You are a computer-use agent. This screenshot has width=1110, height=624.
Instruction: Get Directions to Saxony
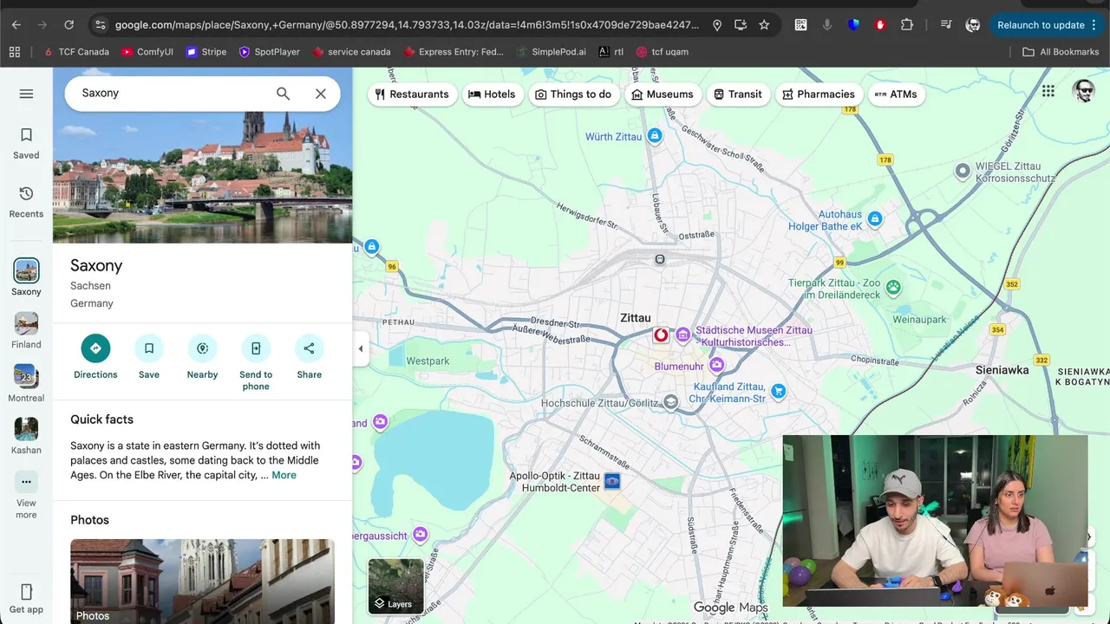point(95,357)
